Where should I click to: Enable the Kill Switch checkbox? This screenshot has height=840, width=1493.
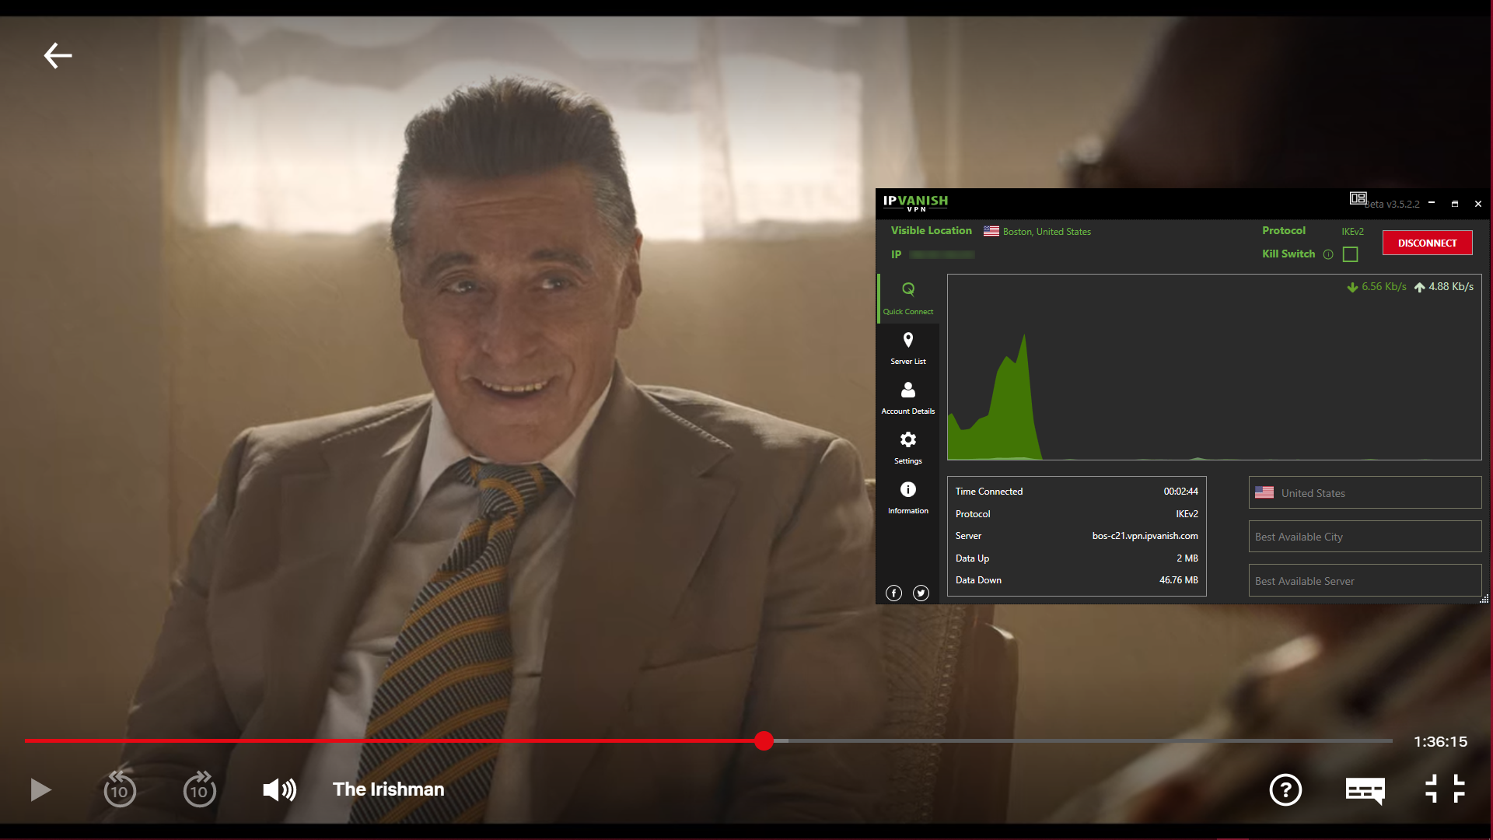pyautogui.click(x=1351, y=254)
